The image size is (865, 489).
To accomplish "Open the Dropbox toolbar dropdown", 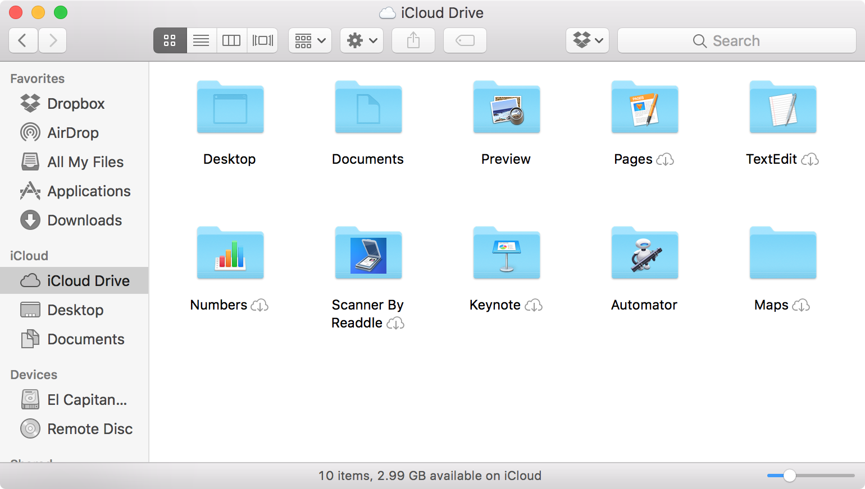I will click(588, 40).
